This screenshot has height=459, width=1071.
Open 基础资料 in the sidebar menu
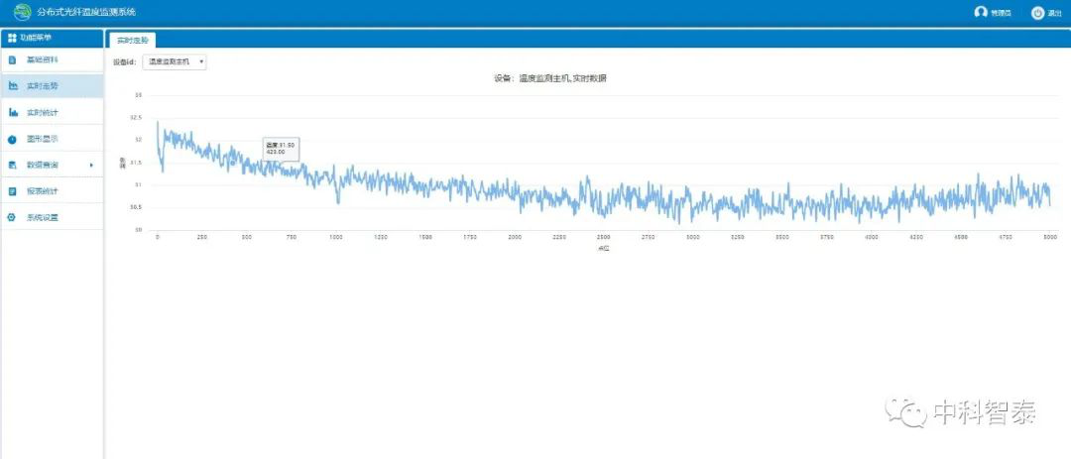coord(43,60)
